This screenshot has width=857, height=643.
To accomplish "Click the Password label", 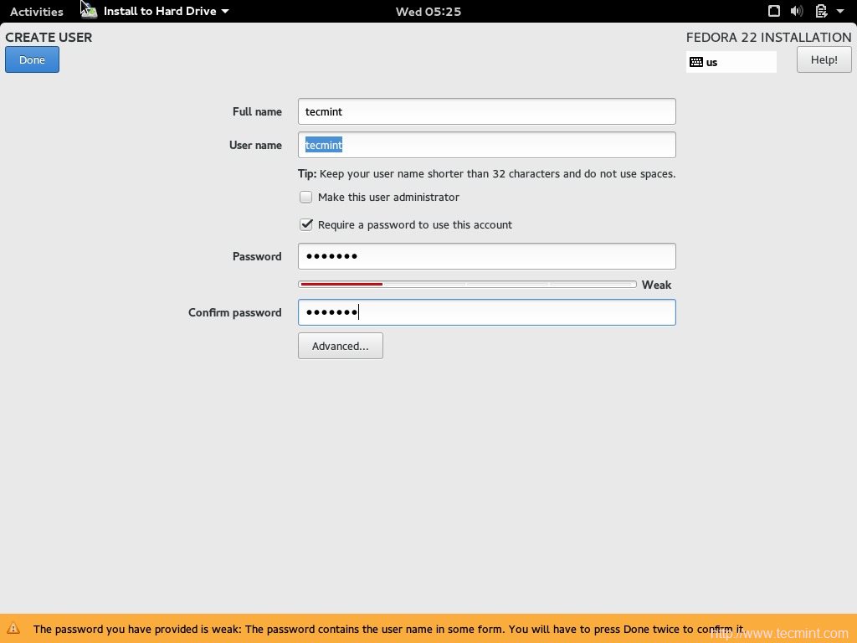I will [257, 256].
